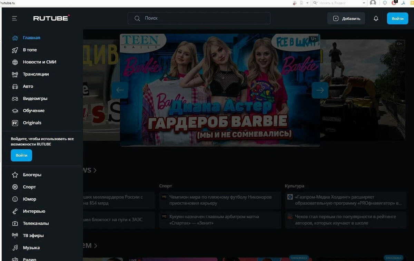
Task: Click the Добавить upload button
Action: pyautogui.click(x=346, y=19)
